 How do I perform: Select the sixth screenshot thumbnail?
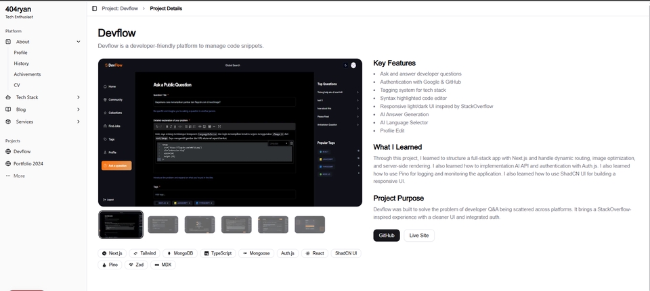pos(309,224)
